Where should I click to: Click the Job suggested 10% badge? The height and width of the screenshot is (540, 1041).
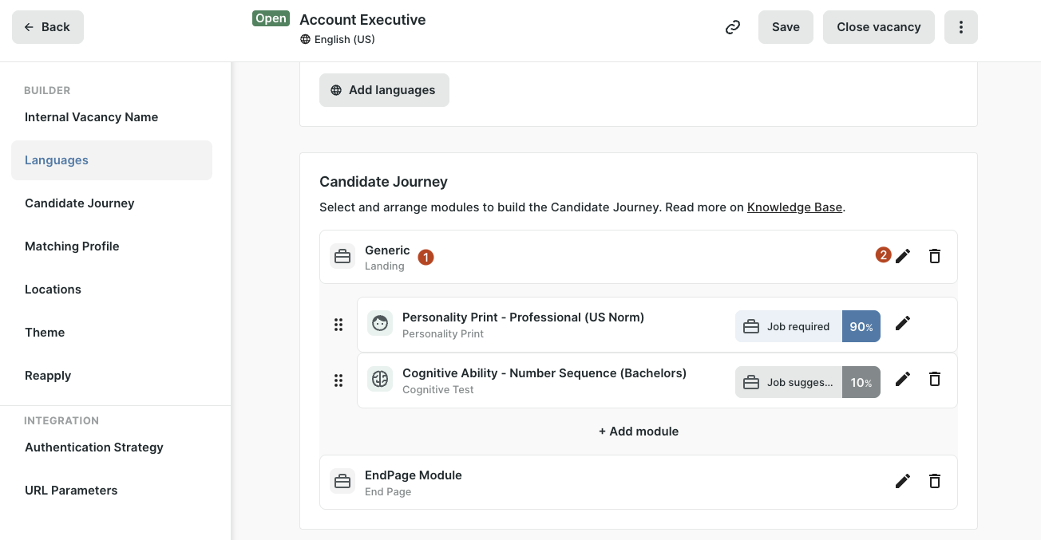807,382
